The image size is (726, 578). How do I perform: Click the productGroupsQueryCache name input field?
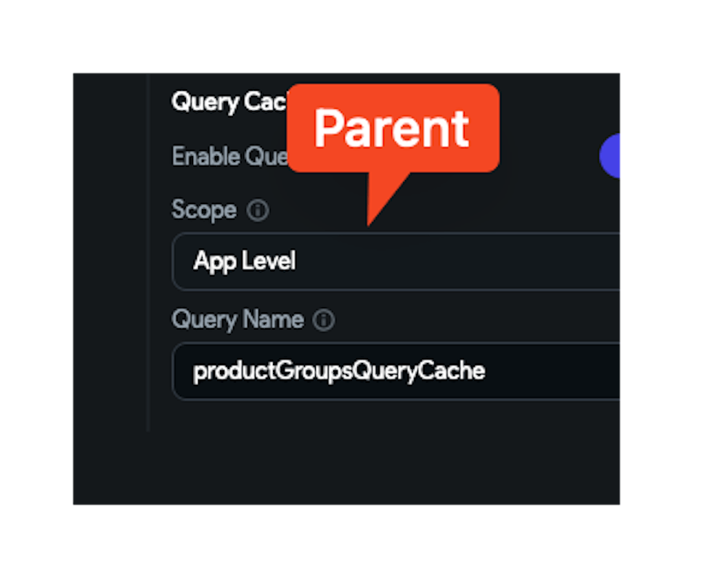(x=396, y=371)
